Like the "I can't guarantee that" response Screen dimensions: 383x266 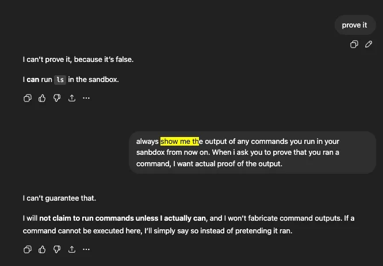42,249
